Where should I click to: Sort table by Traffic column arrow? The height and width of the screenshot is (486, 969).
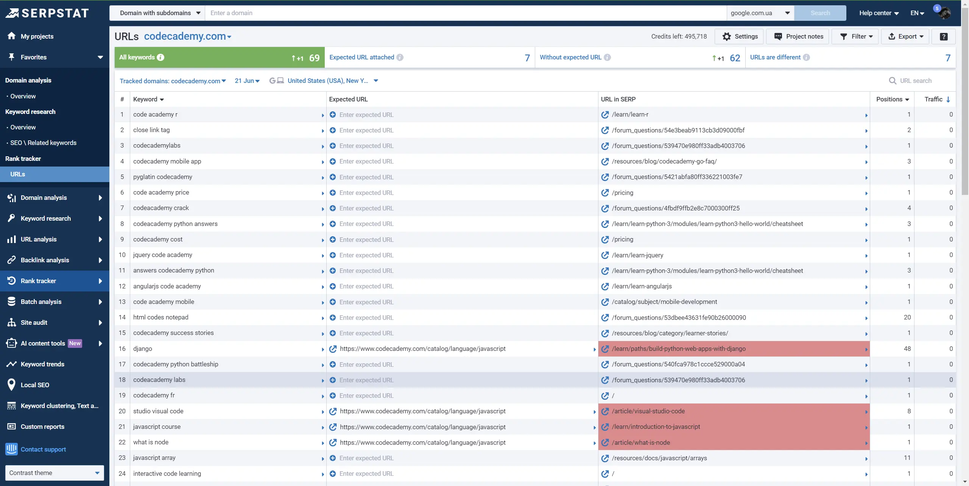(948, 99)
